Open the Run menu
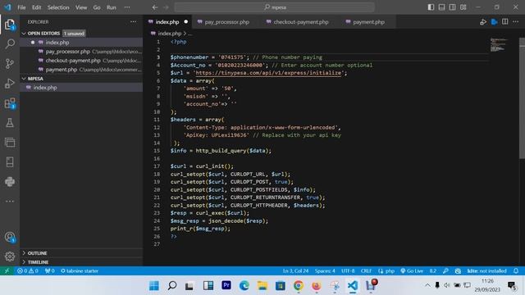This screenshot has height=295, width=525. [x=112, y=7]
